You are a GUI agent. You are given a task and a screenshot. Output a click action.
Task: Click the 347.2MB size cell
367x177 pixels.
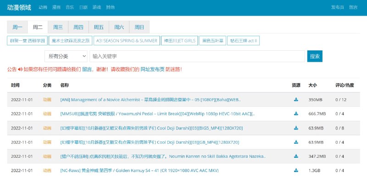click(x=317, y=156)
